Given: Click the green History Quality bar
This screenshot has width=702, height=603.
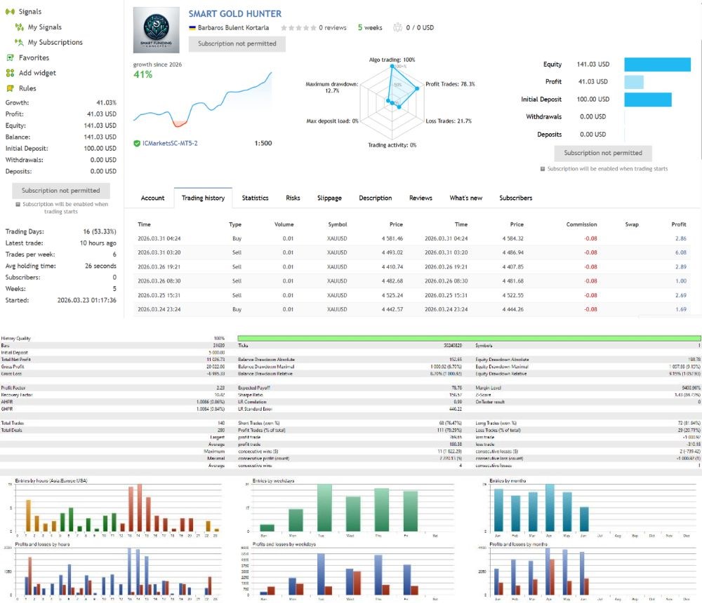Looking at the screenshot, I should click(469, 339).
